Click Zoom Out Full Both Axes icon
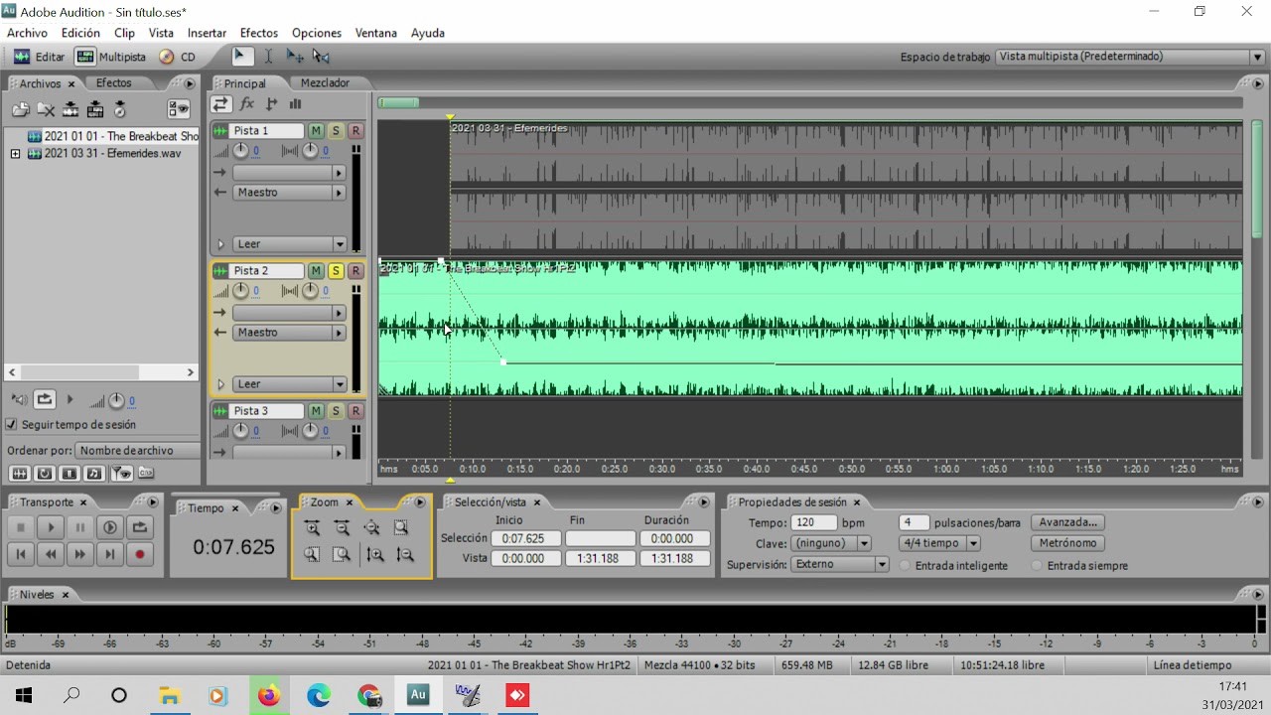The image size is (1271, 715). (371, 528)
